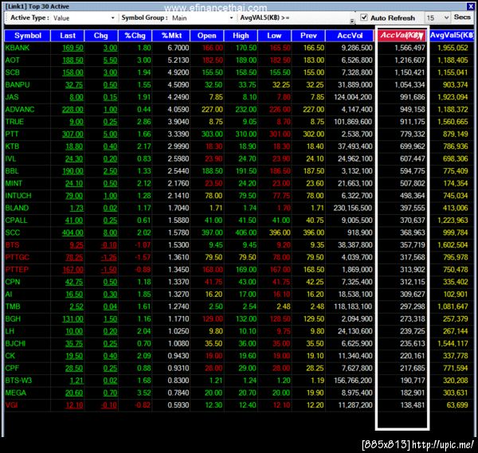
Task: Sort by the AccVol column header
Action: 350,36
